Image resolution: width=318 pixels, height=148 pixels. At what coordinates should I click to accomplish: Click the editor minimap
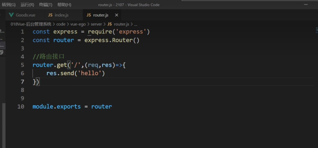click(x=316, y=30)
